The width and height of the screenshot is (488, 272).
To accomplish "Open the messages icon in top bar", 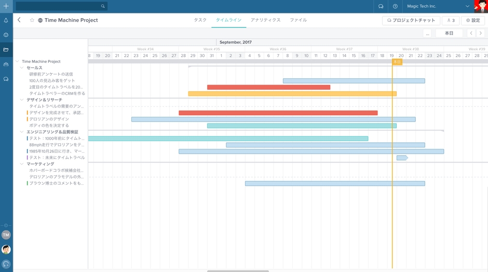I will click(381, 6).
